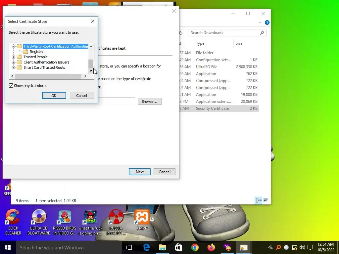Expand the Trusted People store
The width and height of the screenshot is (339, 254).
point(13,57)
